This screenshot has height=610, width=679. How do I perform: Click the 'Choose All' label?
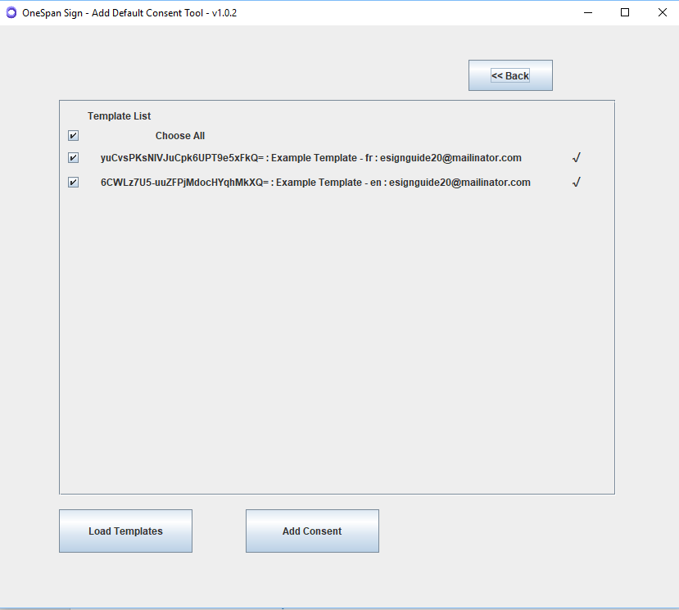[180, 136]
